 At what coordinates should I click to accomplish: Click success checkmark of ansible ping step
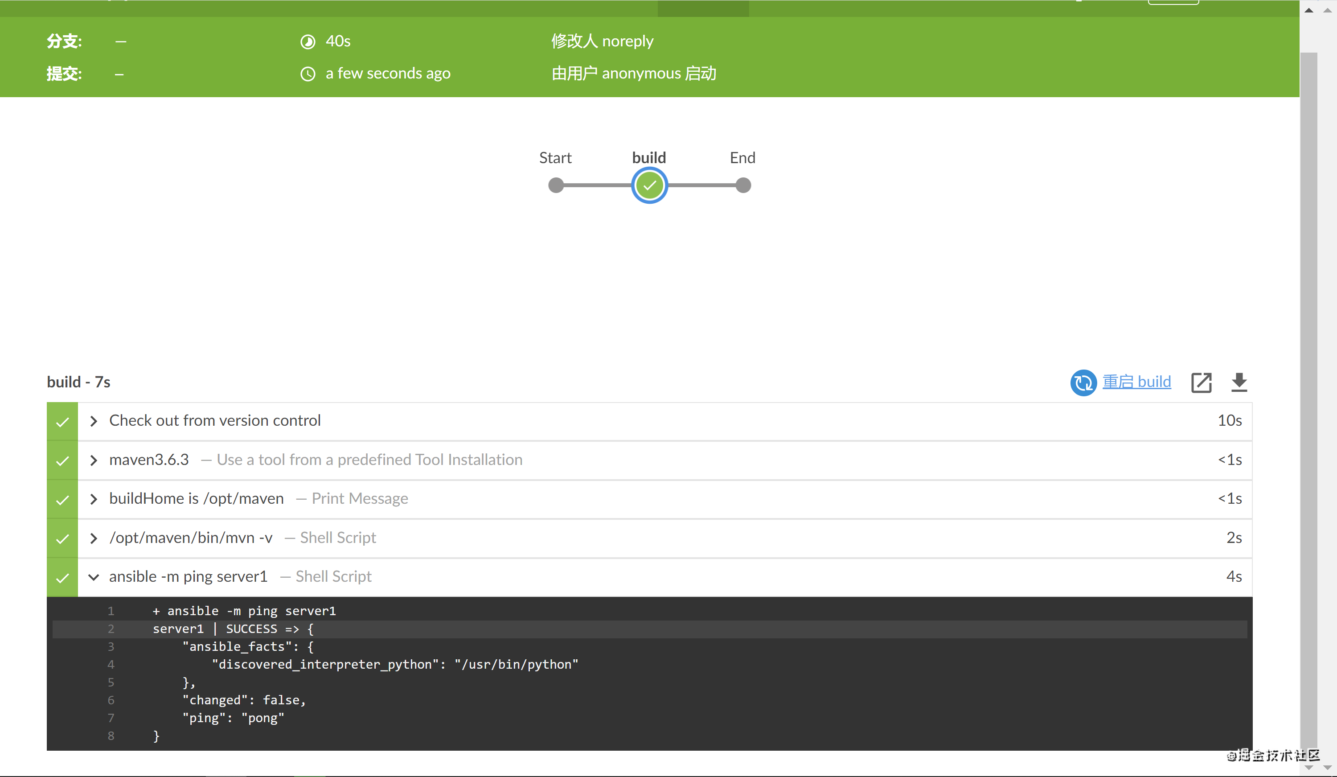(62, 577)
